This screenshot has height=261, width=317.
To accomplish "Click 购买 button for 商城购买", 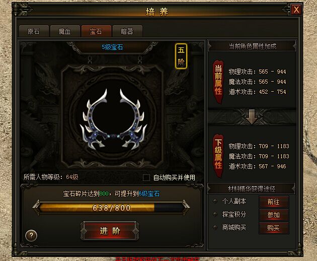I will (274, 228).
